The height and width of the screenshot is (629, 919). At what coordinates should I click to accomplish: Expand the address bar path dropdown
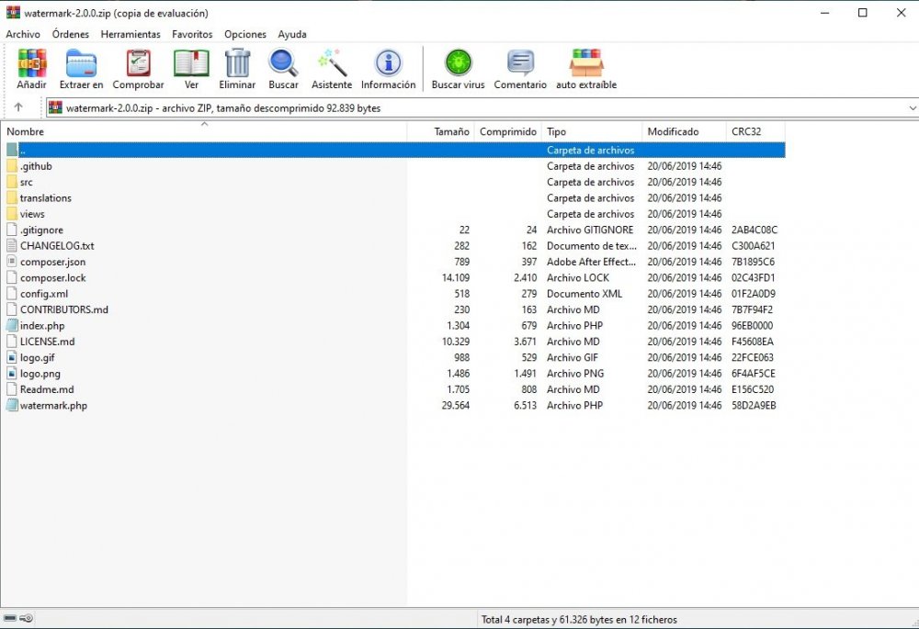[912, 107]
